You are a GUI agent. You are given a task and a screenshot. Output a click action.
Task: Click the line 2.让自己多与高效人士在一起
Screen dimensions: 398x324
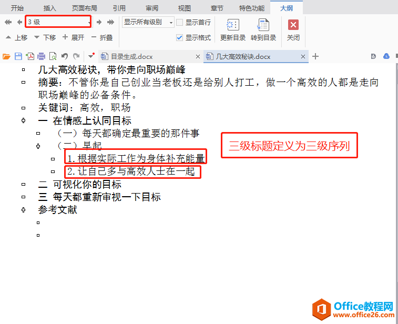click(x=131, y=171)
